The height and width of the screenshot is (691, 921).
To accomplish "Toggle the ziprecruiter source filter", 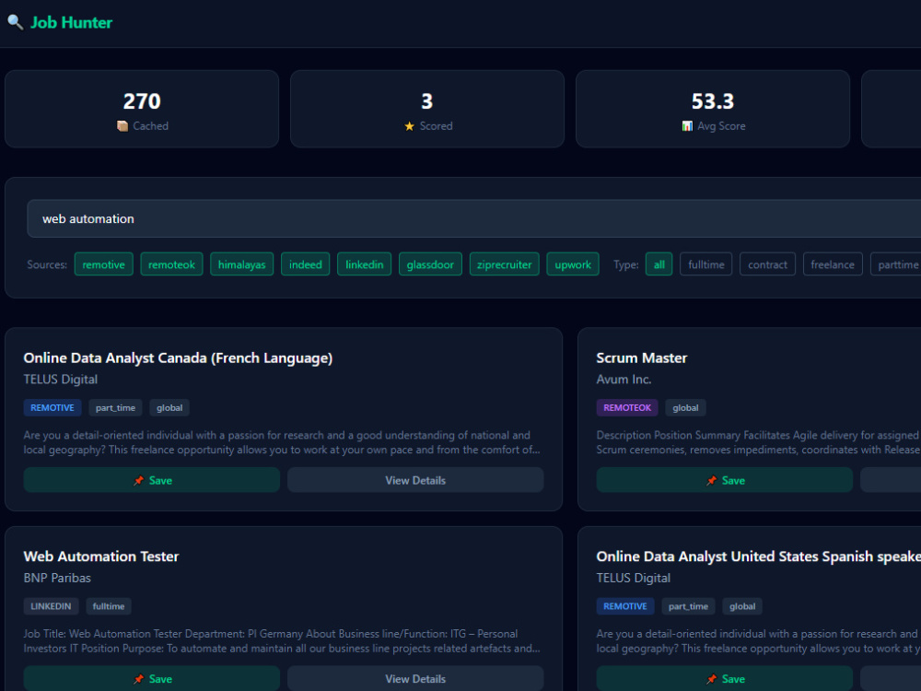I will (x=504, y=264).
